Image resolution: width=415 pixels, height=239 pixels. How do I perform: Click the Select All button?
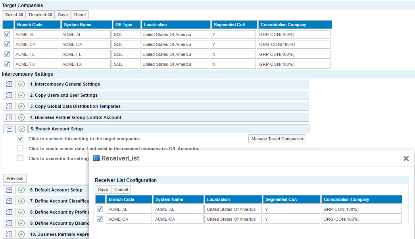[14, 15]
